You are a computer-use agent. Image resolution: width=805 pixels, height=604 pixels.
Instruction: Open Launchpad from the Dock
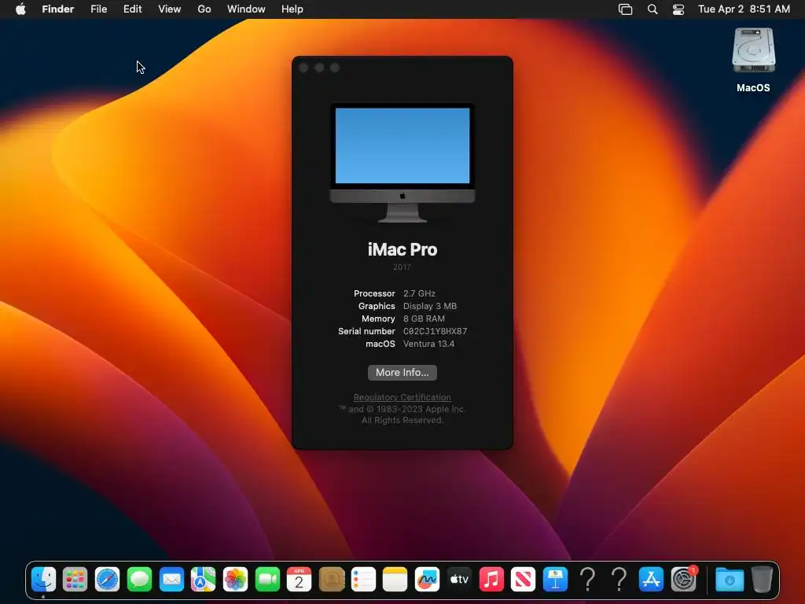(75, 580)
